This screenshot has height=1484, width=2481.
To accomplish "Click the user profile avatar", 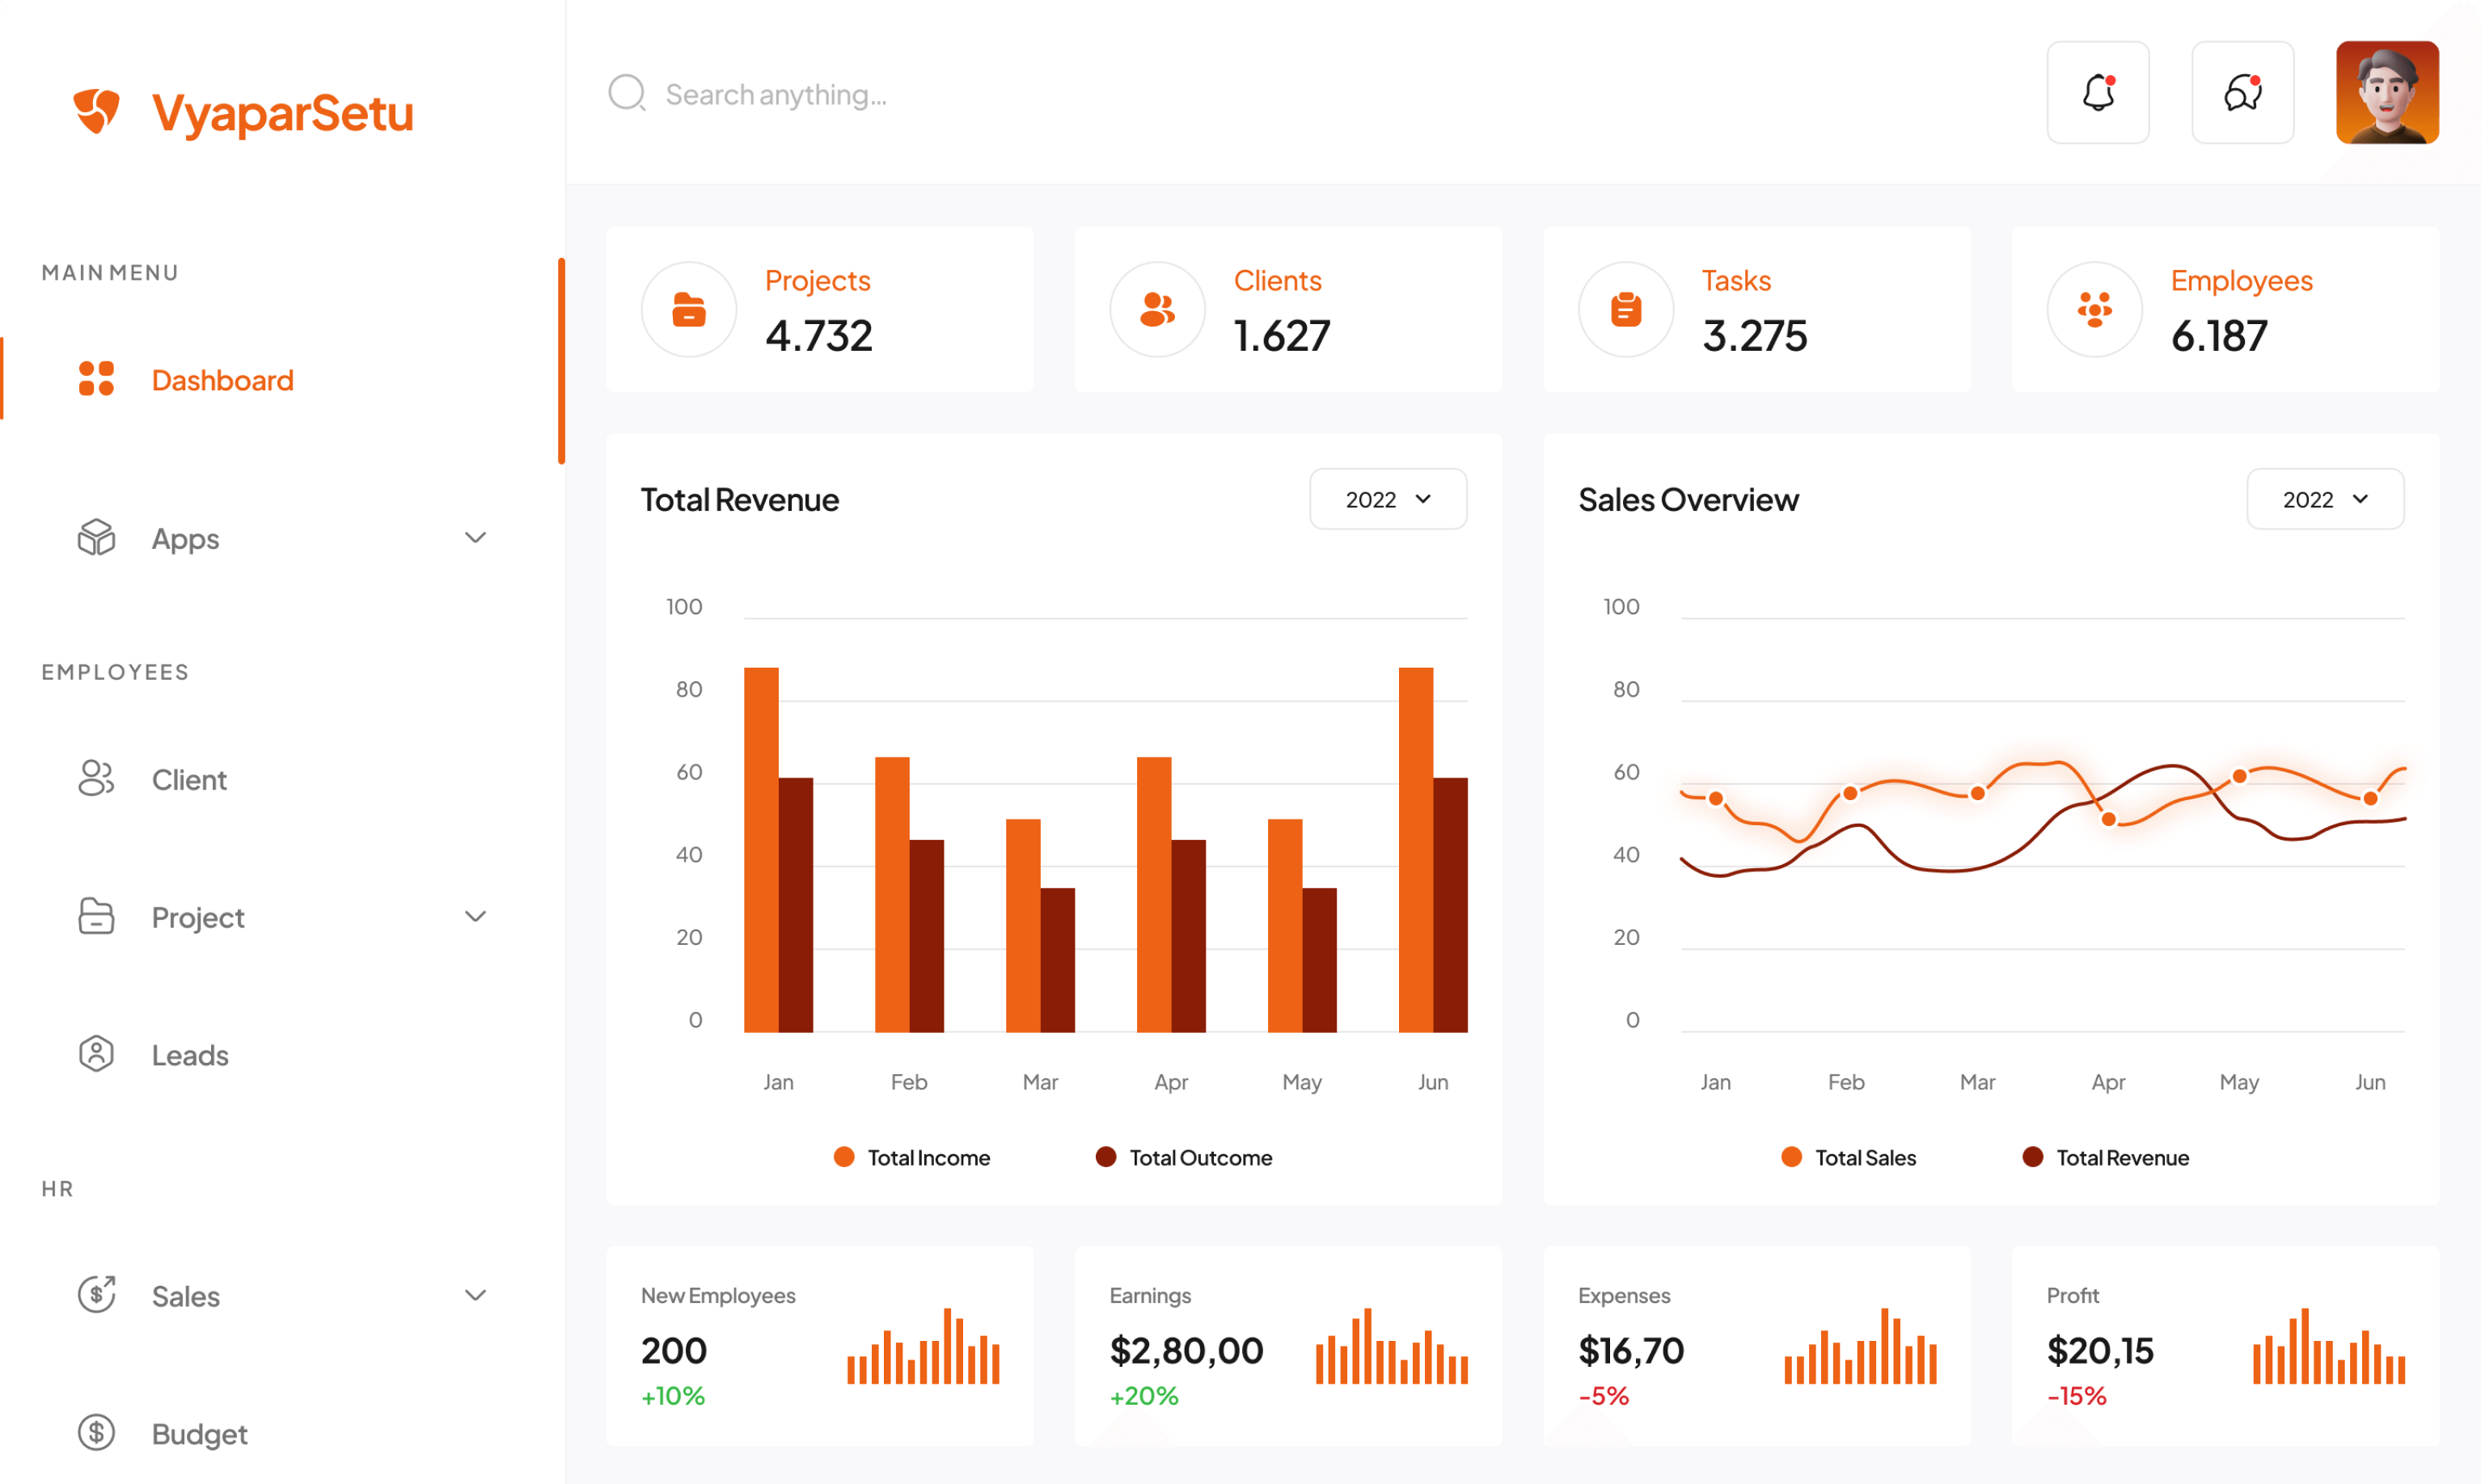I will pos(2386,93).
